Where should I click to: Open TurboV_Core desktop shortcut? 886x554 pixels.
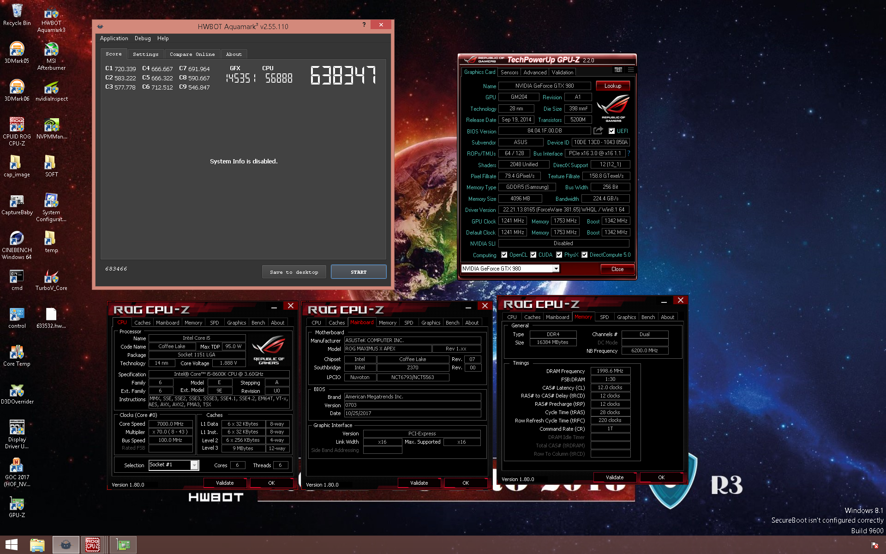click(51, 280)
